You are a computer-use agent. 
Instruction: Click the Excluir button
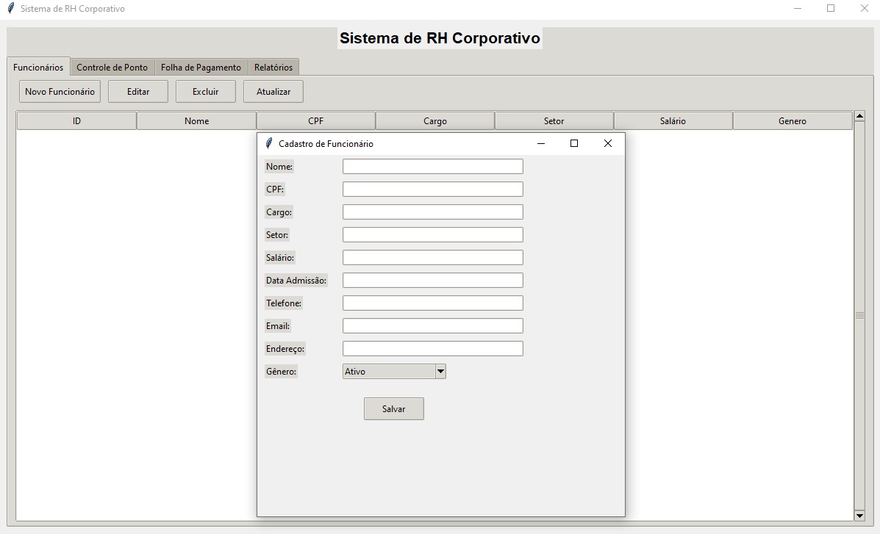pyautogui.click(x=205, y=92)
